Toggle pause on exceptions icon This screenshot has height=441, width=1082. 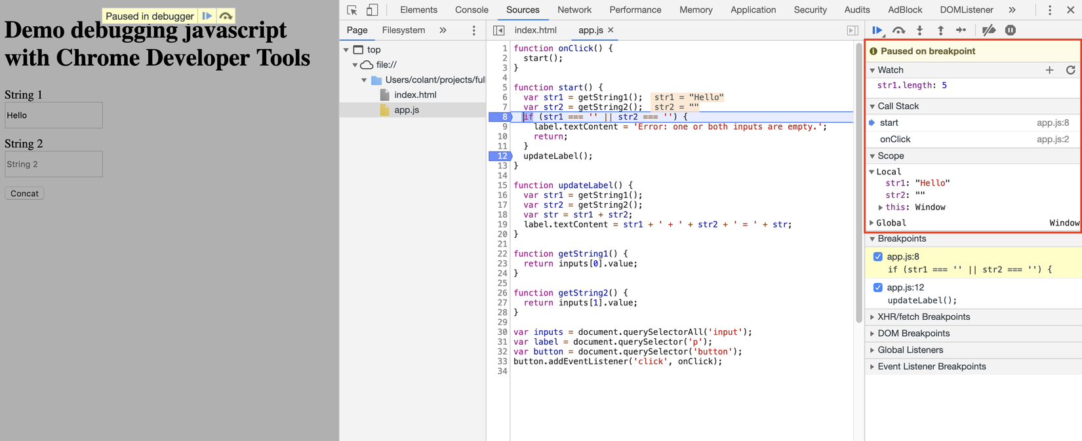1011,30
